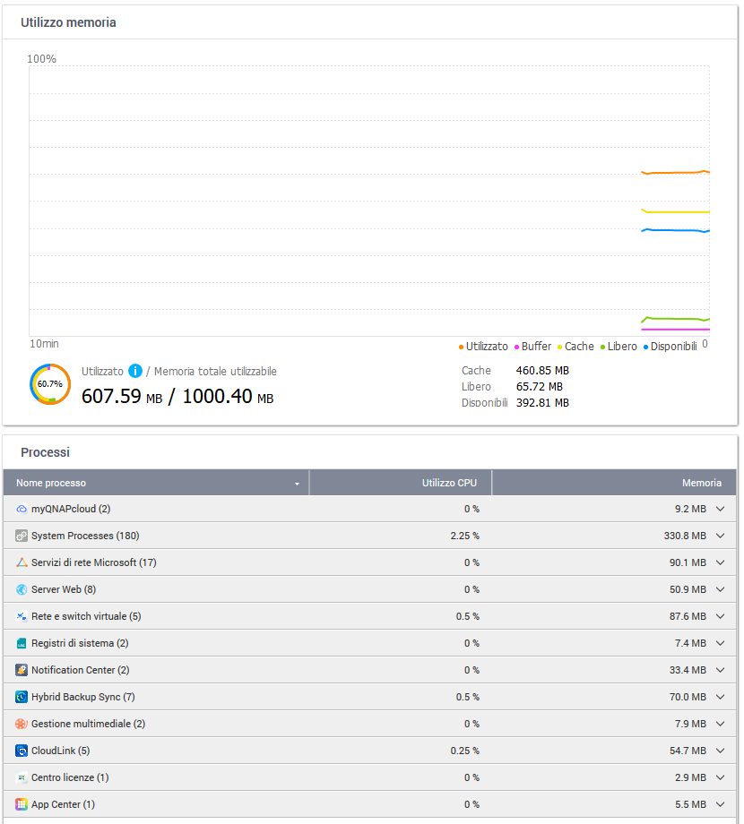Click the Hybrid Backup Sync icon
744x824 pixels.
22,697
